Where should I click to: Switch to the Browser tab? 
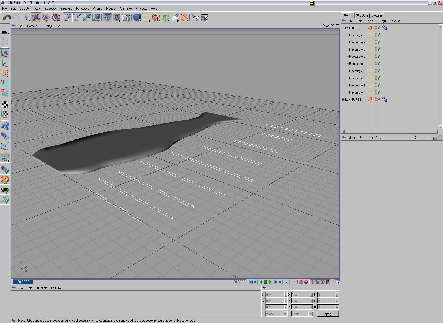point(376,15)
